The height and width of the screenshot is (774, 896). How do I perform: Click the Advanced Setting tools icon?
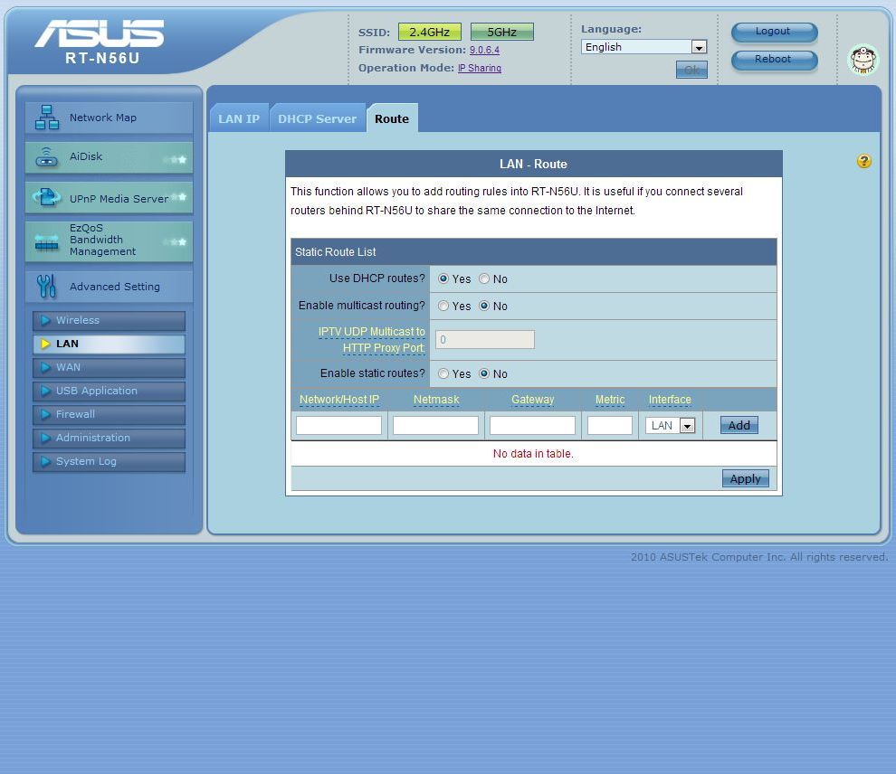pos(46,287)
